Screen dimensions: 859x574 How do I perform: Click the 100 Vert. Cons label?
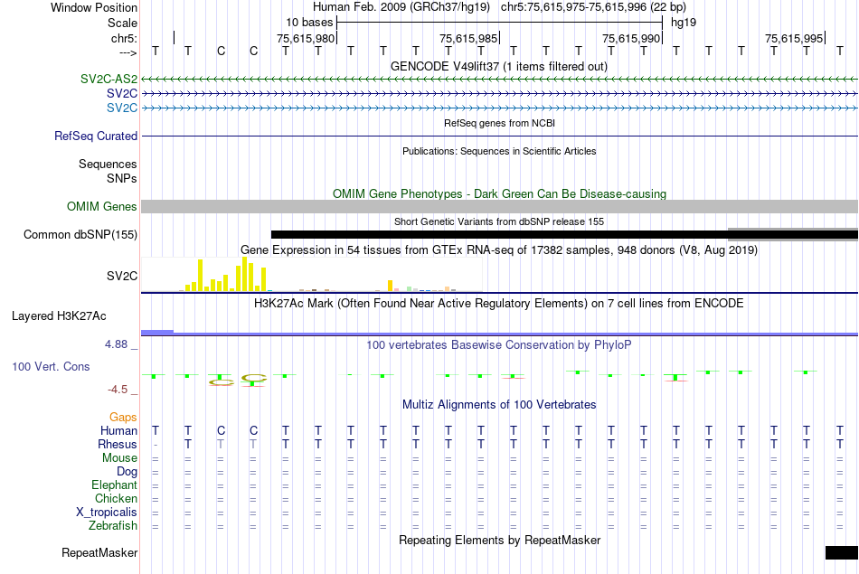tap(51, 366)
